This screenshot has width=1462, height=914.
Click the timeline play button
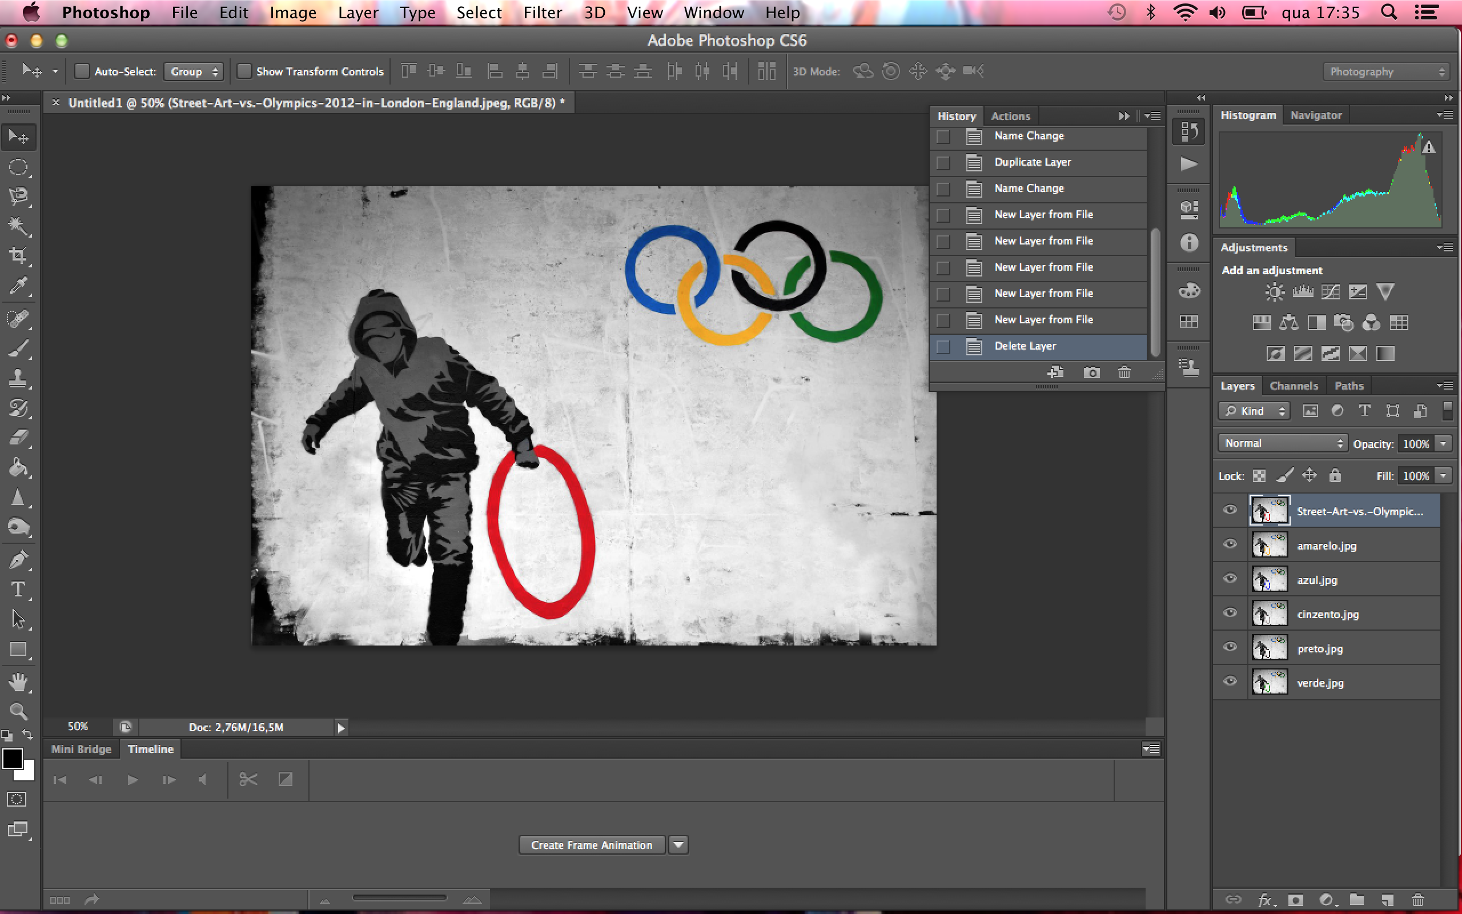click(x=132, y=780)
